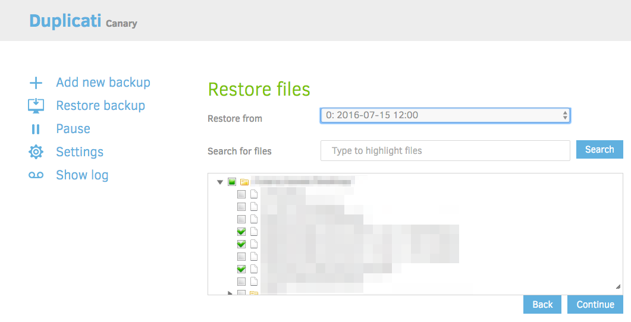Click the plus icon for adding backup
The height and width of the screenshot is (322, 631).
point(36,83)
